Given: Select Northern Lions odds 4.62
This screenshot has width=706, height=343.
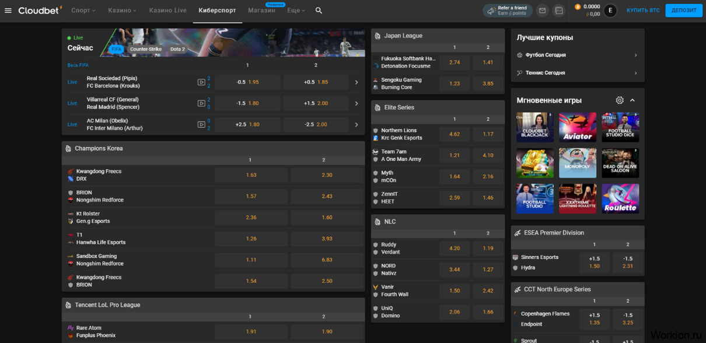Looking at the screenshot, I should pyautogui.click(x=455, y=134).
